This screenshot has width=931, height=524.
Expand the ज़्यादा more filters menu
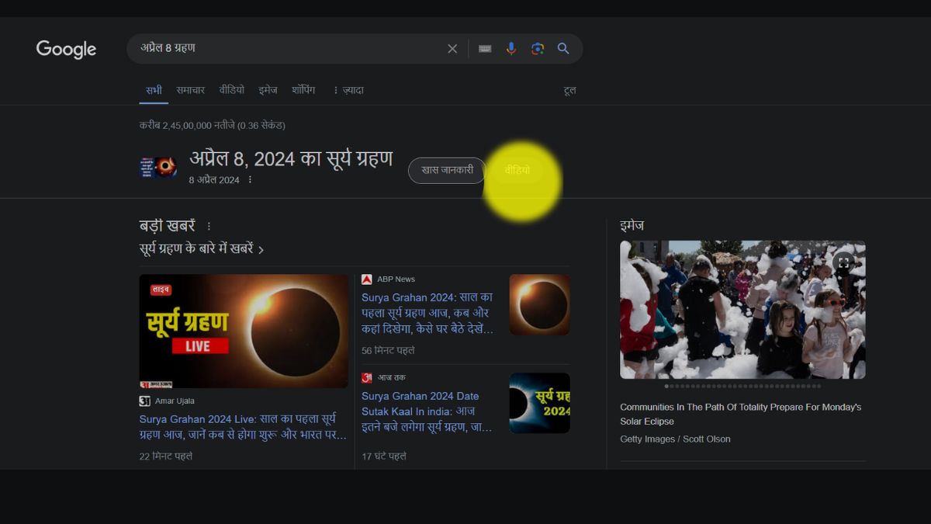[x=348, y=90]
